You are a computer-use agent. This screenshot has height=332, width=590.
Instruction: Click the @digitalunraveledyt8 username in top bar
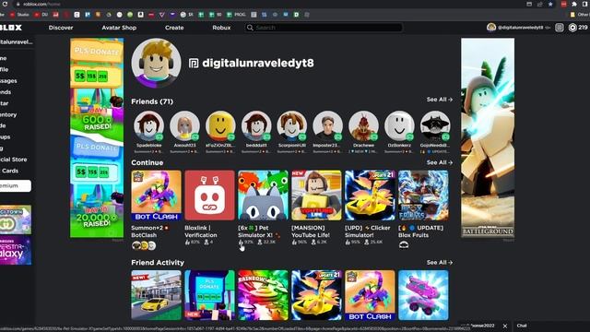[520, 28]
